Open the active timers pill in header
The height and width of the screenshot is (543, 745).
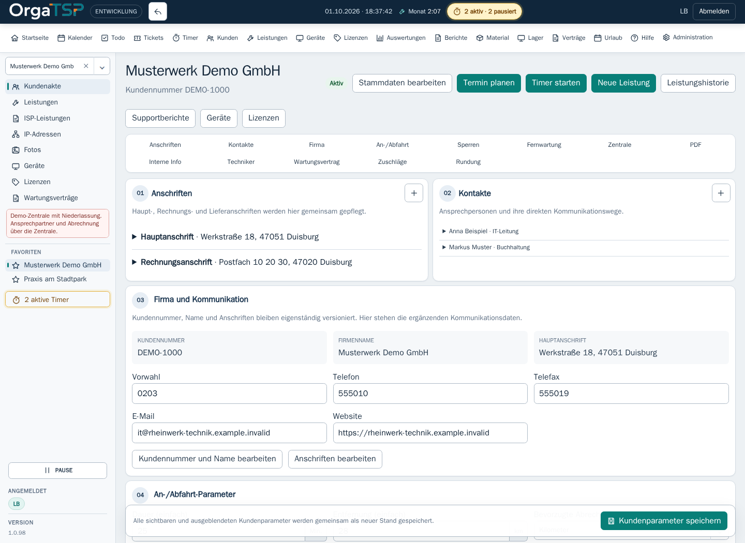484,11
